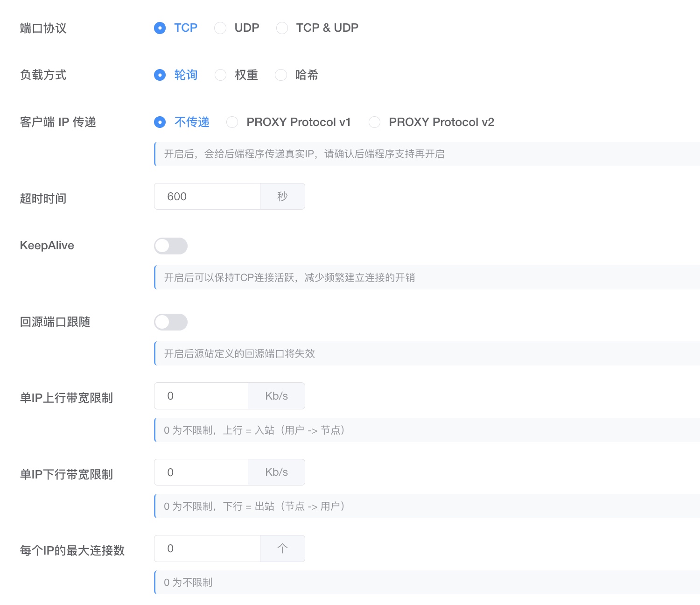Click Kb/s unit beside downstream bandwidth limit
Image resolution: width=700 pixels, height=605 pixels.
click(x=276, y=472)
